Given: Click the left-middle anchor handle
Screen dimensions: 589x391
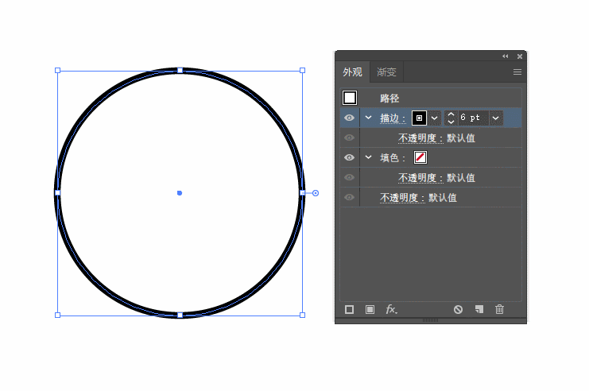Looking at the screenshot, I should pos(57,192).
